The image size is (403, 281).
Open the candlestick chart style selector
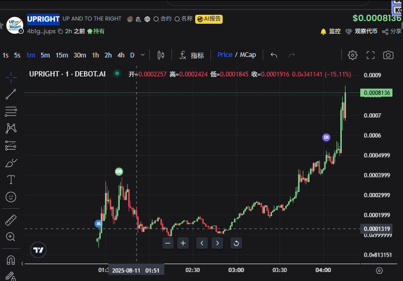click(161, 55)
